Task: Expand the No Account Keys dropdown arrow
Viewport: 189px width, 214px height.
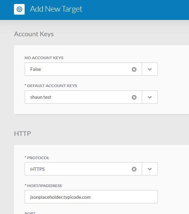Action: 150,69
